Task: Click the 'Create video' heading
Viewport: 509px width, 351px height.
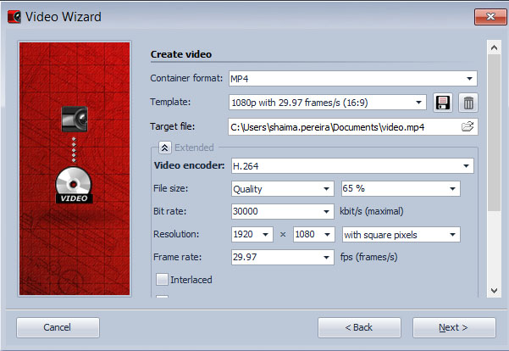Action: tap(180, 54)
